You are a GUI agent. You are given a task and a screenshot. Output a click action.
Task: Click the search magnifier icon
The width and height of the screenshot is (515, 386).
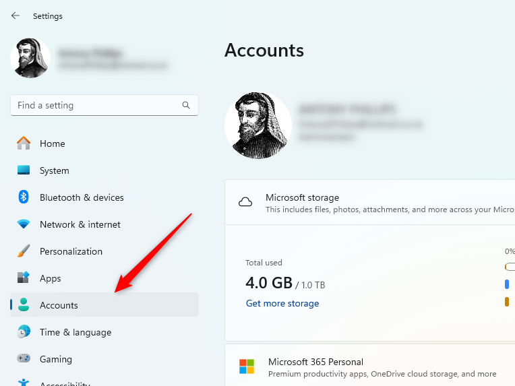(186, 105)
